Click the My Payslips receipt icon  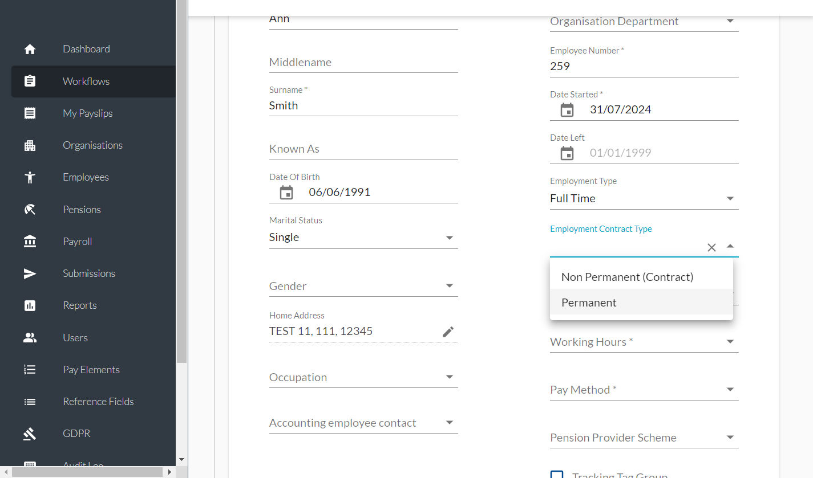(30, 113)
